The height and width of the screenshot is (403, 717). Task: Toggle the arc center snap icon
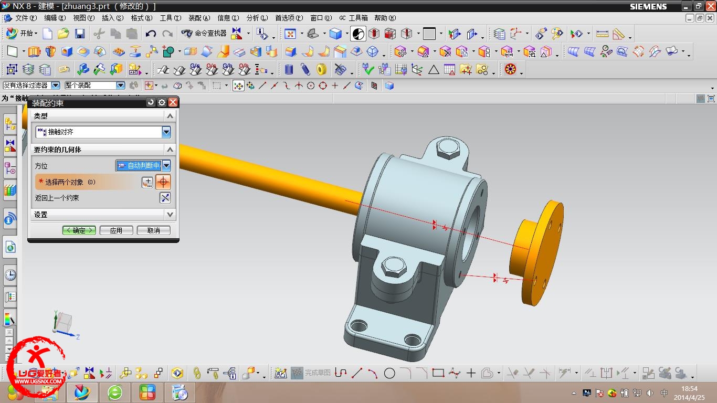311,86
